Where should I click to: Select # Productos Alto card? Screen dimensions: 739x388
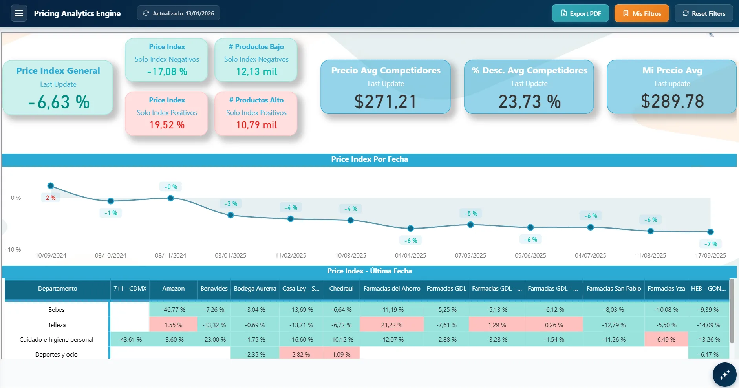(x=256, y=113)
